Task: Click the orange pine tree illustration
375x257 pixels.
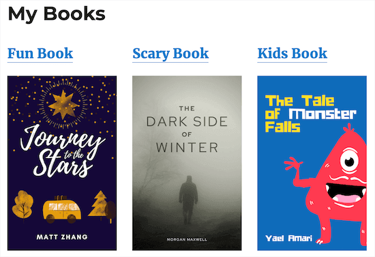Action: [x=100, y=205]
